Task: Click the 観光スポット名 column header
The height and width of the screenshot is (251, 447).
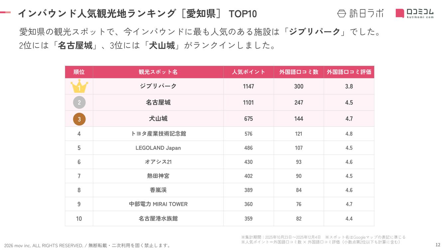Action: 158,72
